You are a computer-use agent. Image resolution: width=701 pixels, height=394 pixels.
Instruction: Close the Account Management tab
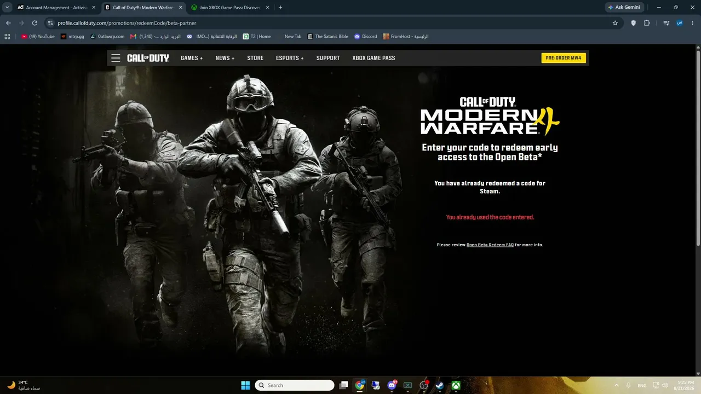click(94, 8)
